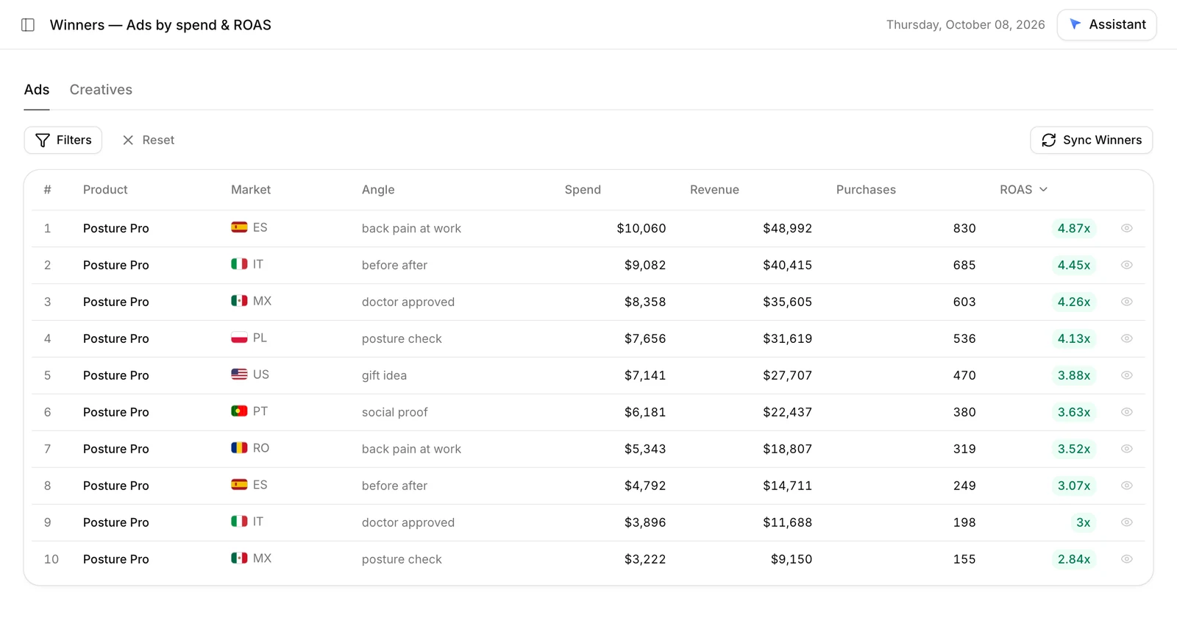Click the Purchases column header
The image size is (1177, 621).
pos(866,190)
